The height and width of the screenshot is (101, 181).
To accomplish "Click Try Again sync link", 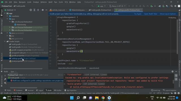I will click(138, 14).
